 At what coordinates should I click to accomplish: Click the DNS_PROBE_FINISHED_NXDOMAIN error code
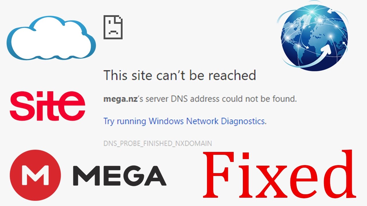coord(158,143)
